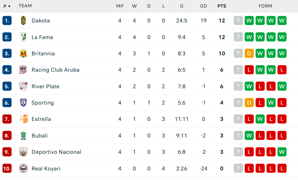Open the Bubali team page
Viewport: 298px width, 180px height.
click(x=40, y=136)
